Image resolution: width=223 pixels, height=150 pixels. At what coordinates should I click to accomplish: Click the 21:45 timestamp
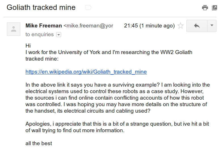[149, 26]
